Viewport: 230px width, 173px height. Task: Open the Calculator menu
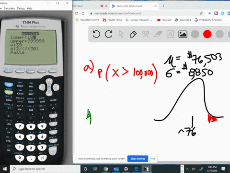click(9, 8)
